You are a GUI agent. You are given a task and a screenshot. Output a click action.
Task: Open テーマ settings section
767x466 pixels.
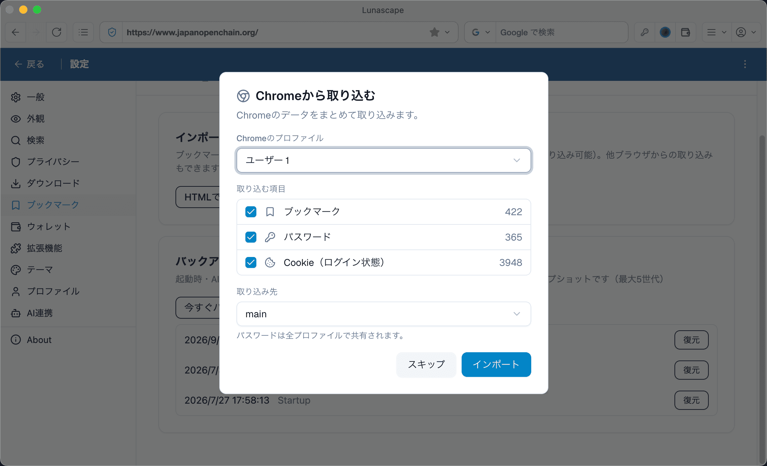pyautogui.click(x=68, y=270)
